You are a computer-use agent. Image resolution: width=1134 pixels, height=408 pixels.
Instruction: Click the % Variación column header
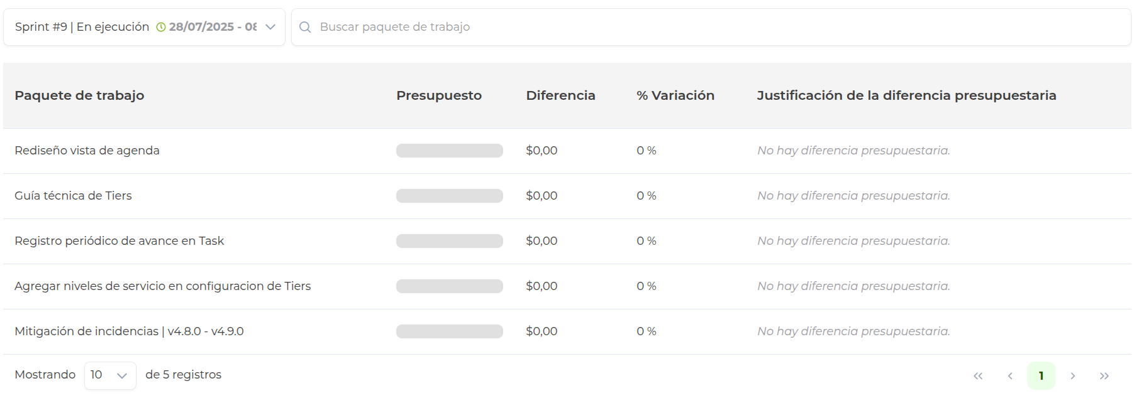675,95
